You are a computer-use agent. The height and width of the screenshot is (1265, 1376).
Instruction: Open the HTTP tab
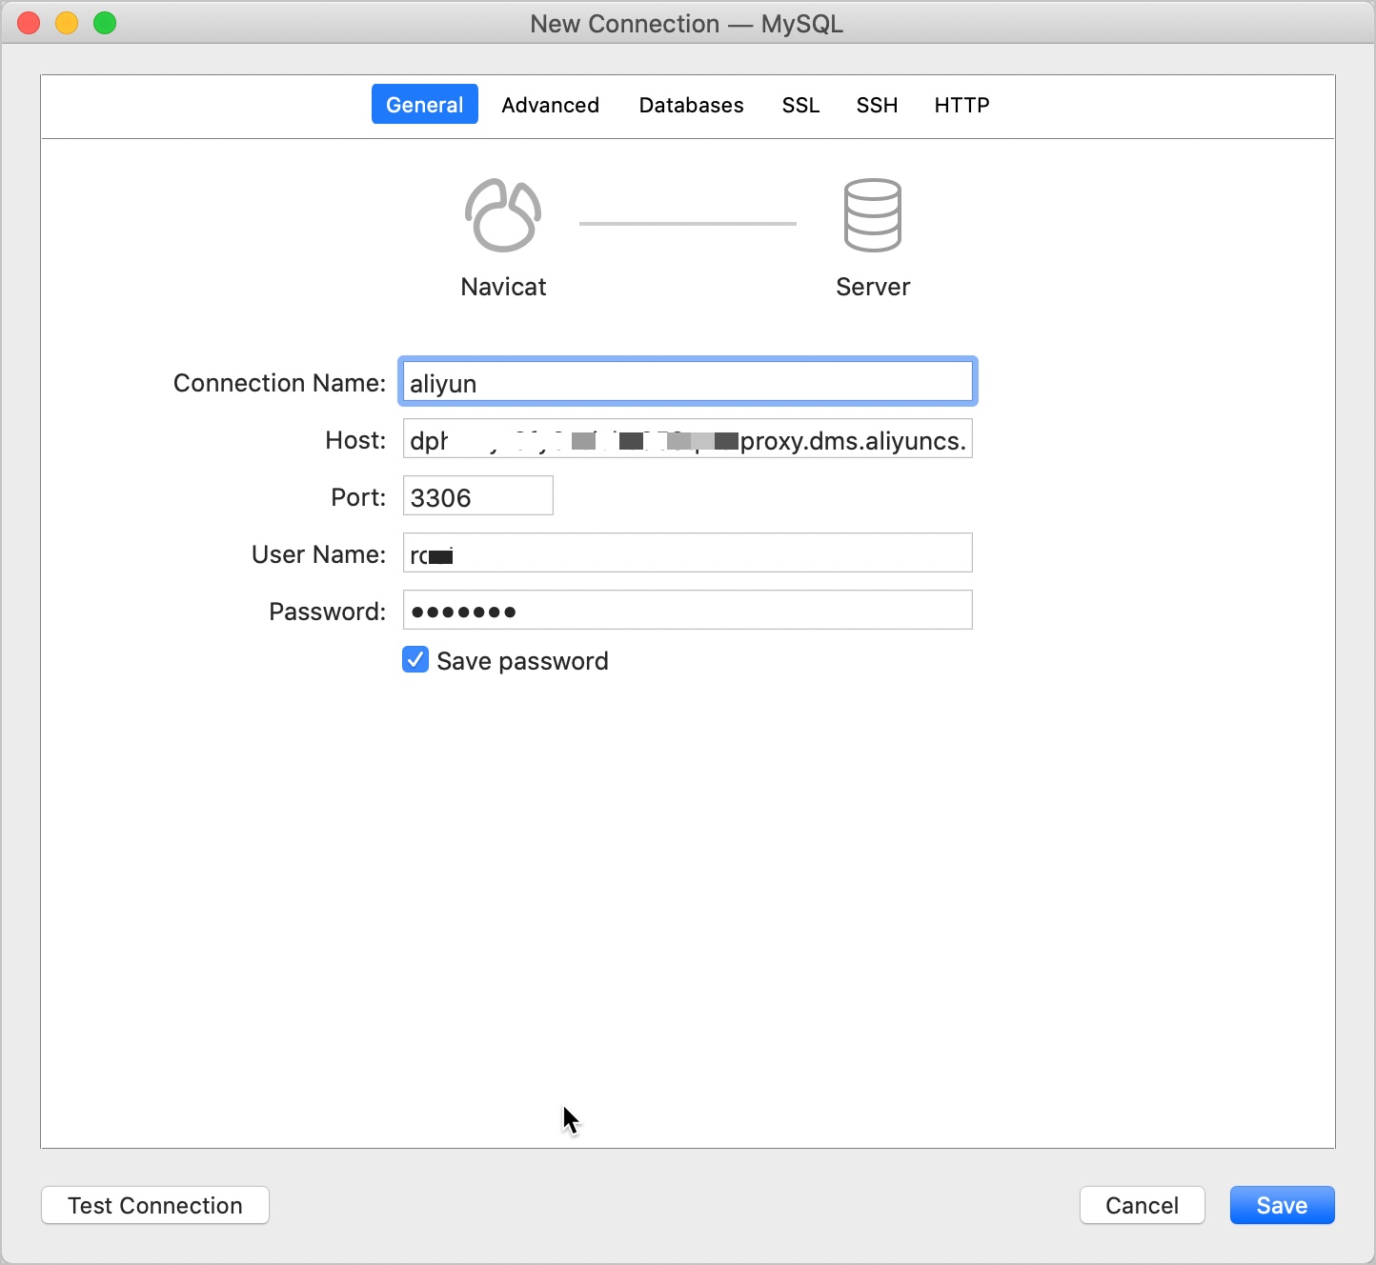pyautogui.click(x=961, y=105)
